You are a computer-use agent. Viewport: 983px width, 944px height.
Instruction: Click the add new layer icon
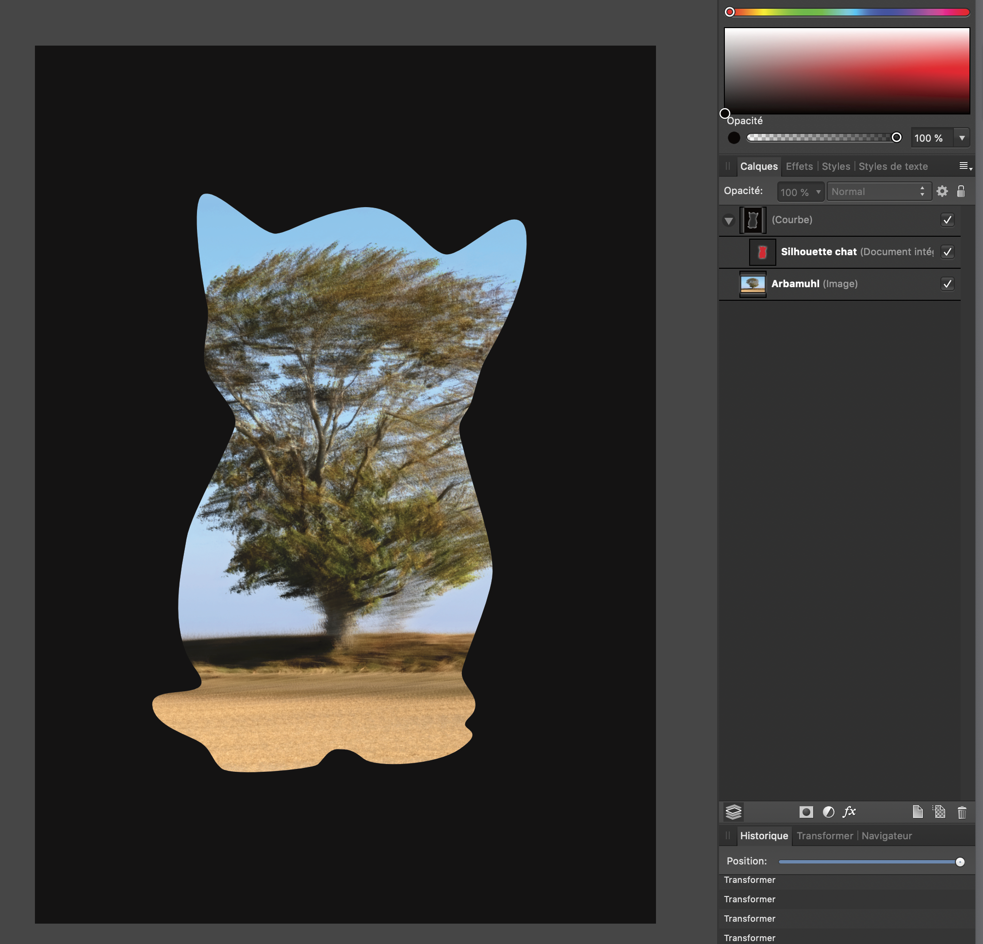tap(917, 812)
